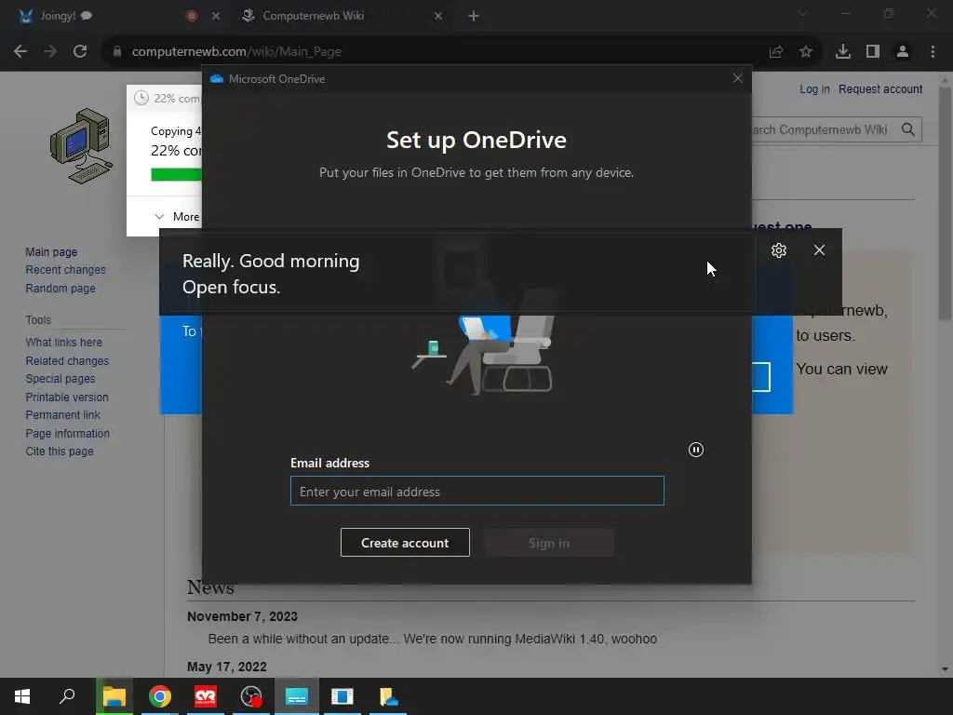
Task: Pause the OneDrive animation
Action: (696, 450)
